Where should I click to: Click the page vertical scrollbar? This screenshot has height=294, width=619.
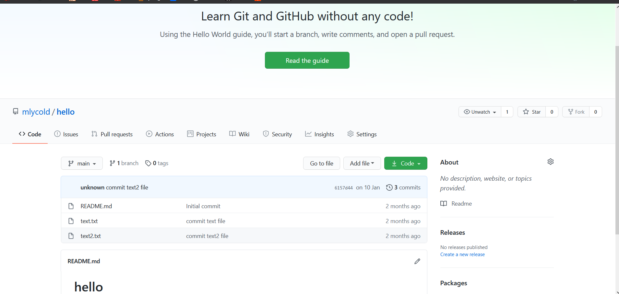pos(617,140)
